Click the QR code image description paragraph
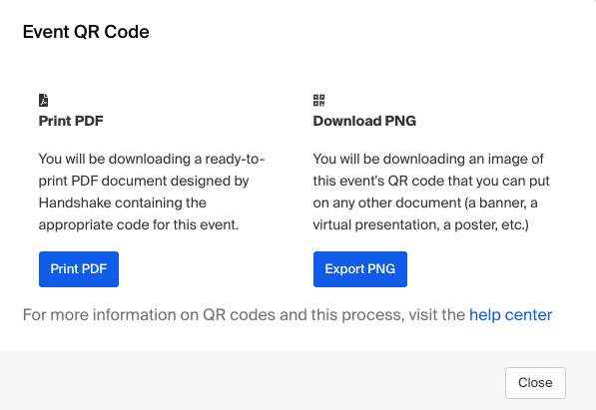596x410 pixels. (431, 192)
